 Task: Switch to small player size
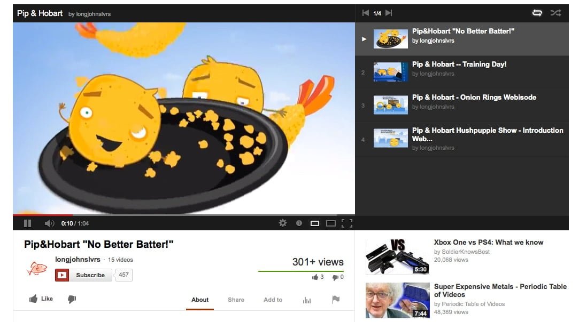(x=314, y=223)
